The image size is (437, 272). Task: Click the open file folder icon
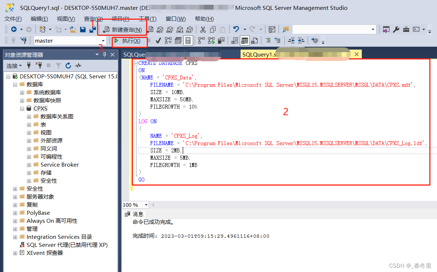pos(73,29)
